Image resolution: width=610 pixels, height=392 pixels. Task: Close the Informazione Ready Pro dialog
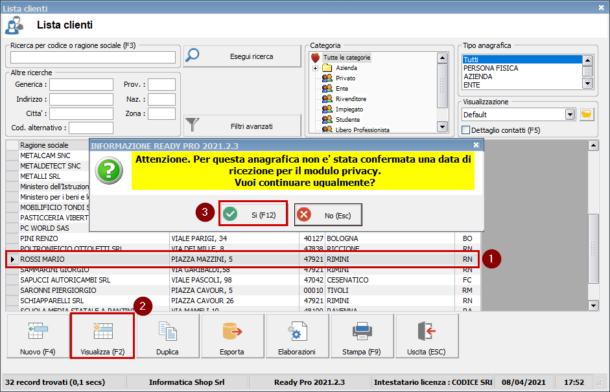pos(476,145)
